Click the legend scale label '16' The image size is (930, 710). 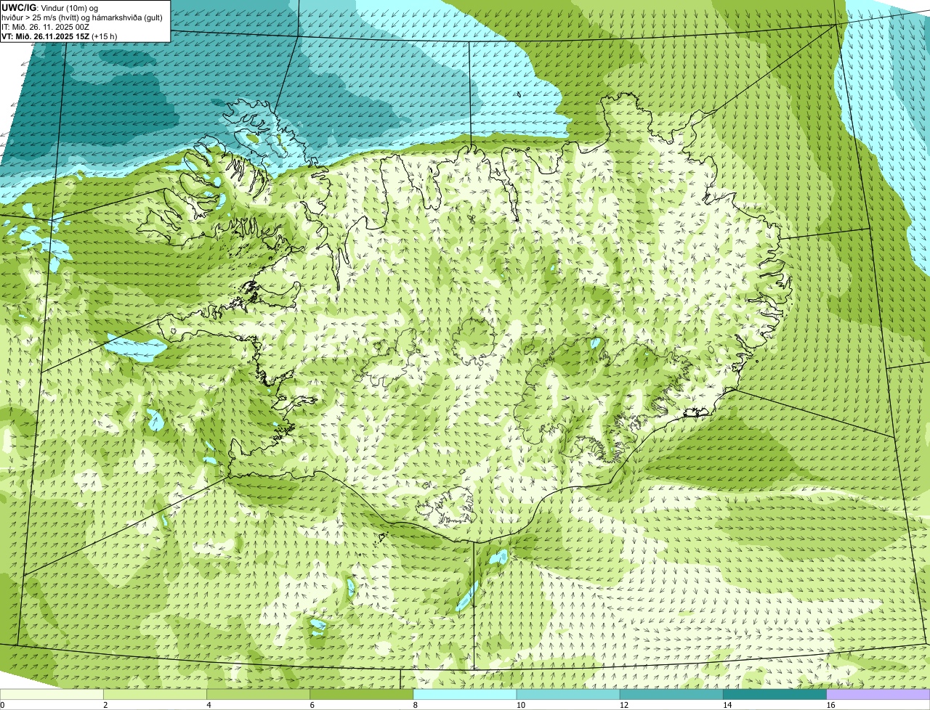(x=830, y=705)
